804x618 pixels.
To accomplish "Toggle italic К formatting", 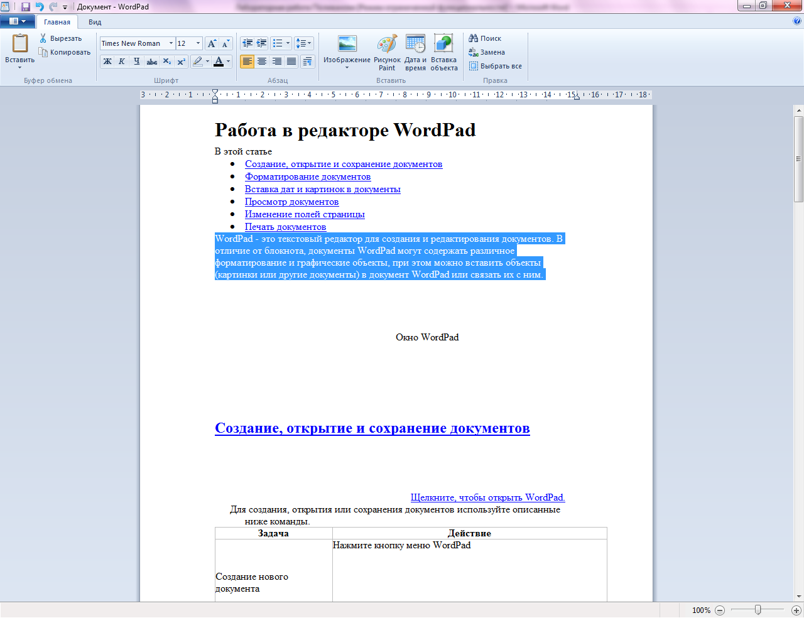I will coord(122,62).
